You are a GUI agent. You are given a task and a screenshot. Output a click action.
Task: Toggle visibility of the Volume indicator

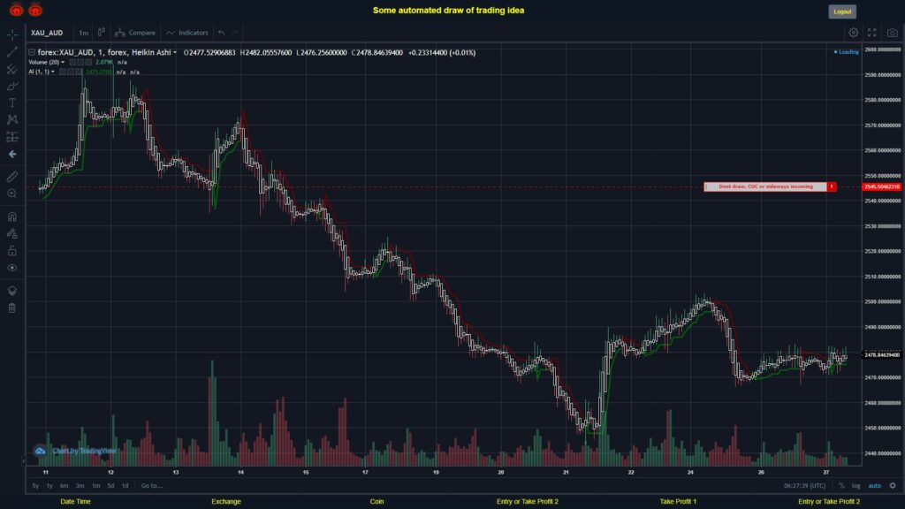[x=72, y=63]
